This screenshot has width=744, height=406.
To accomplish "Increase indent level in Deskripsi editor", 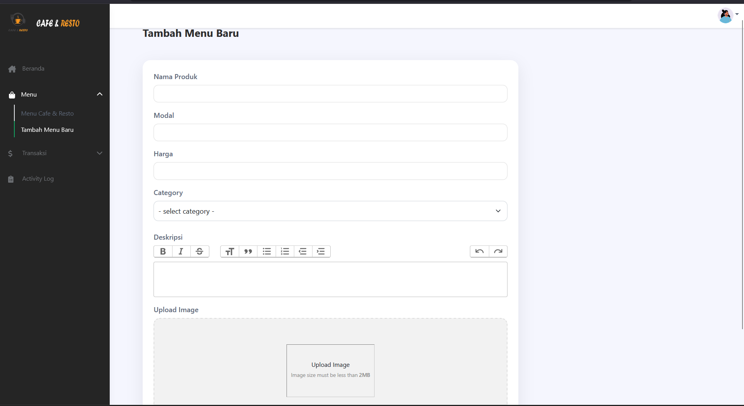I will 321,251.
